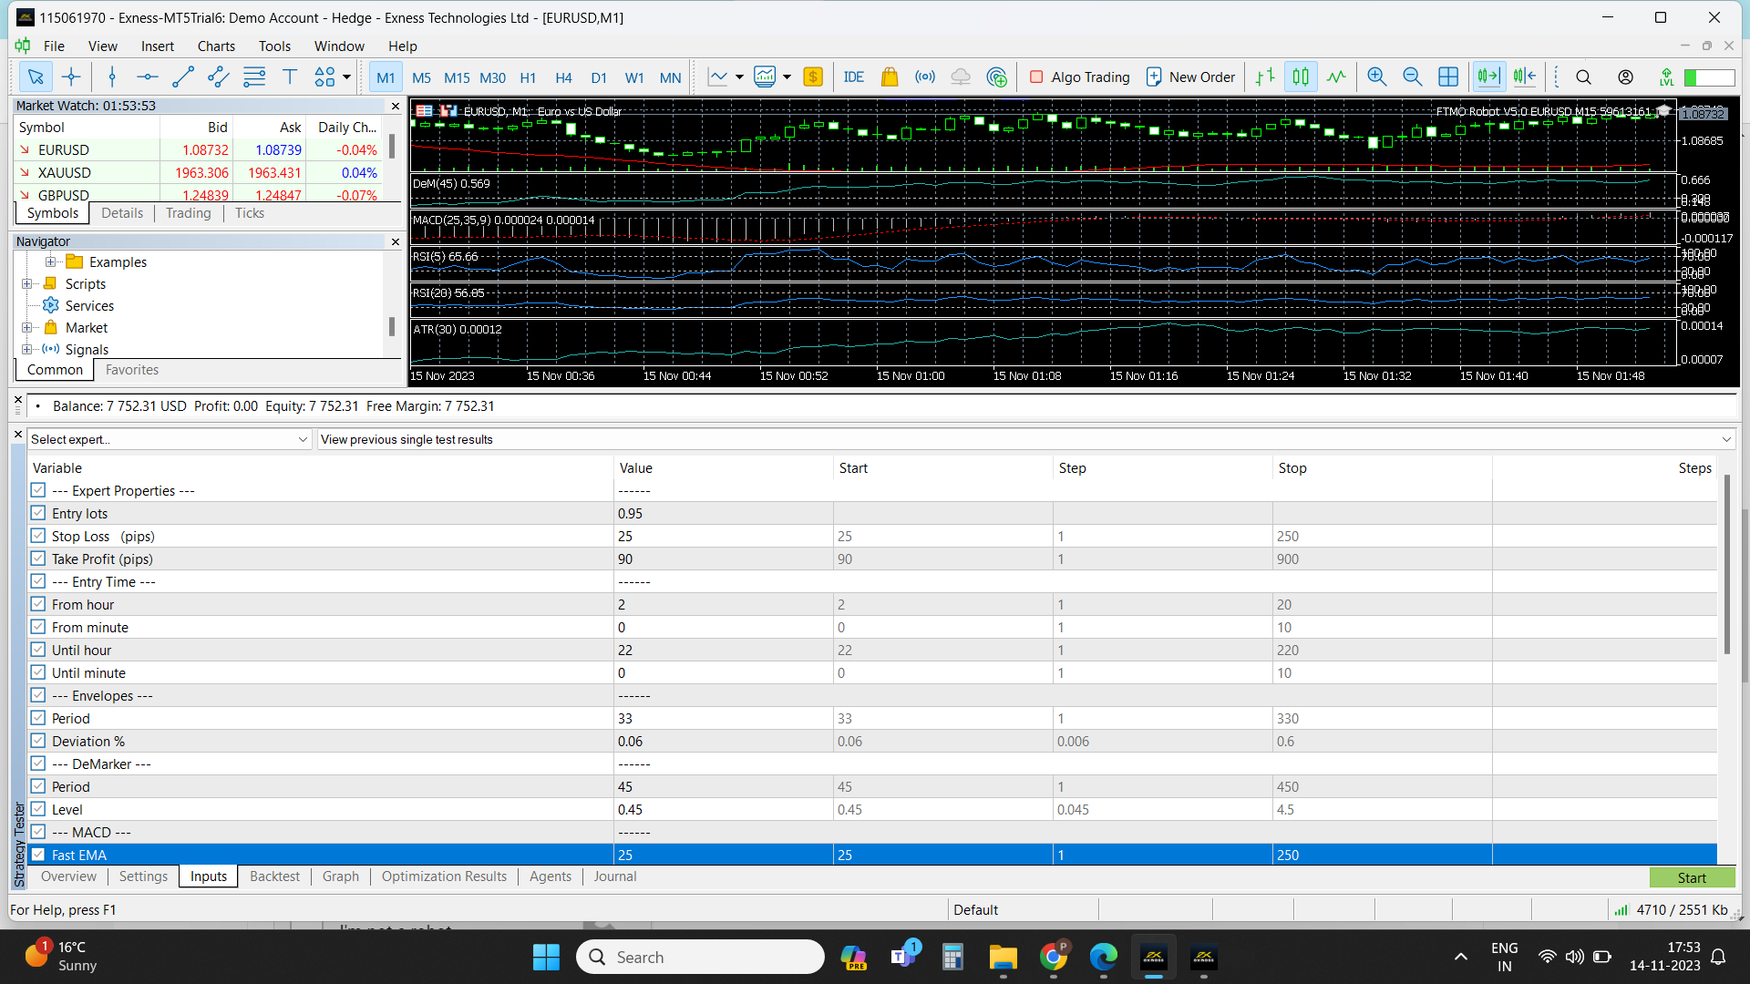Switch chart to D1 timeframe
The width and height of the screenshot is (1750, 984).
[599, 77]
